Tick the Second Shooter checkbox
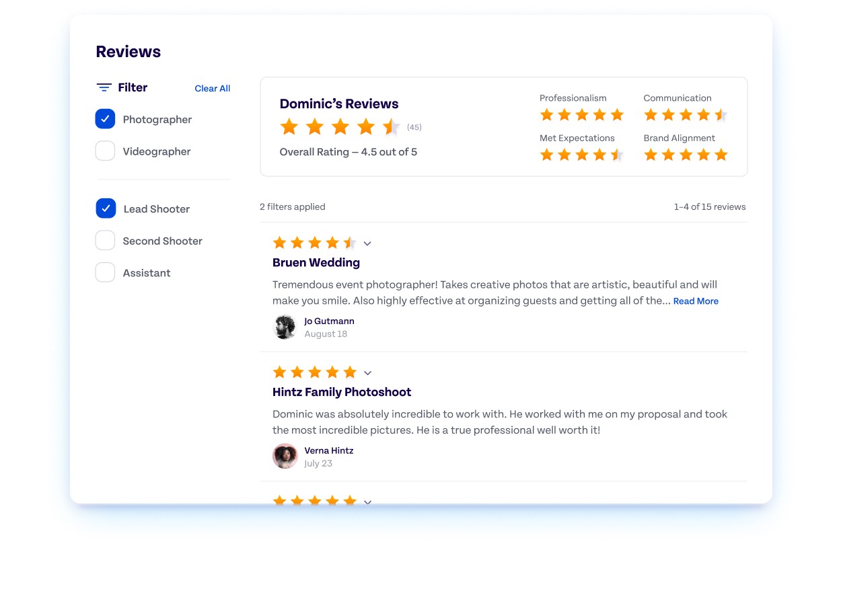 [x=106, y=241]
